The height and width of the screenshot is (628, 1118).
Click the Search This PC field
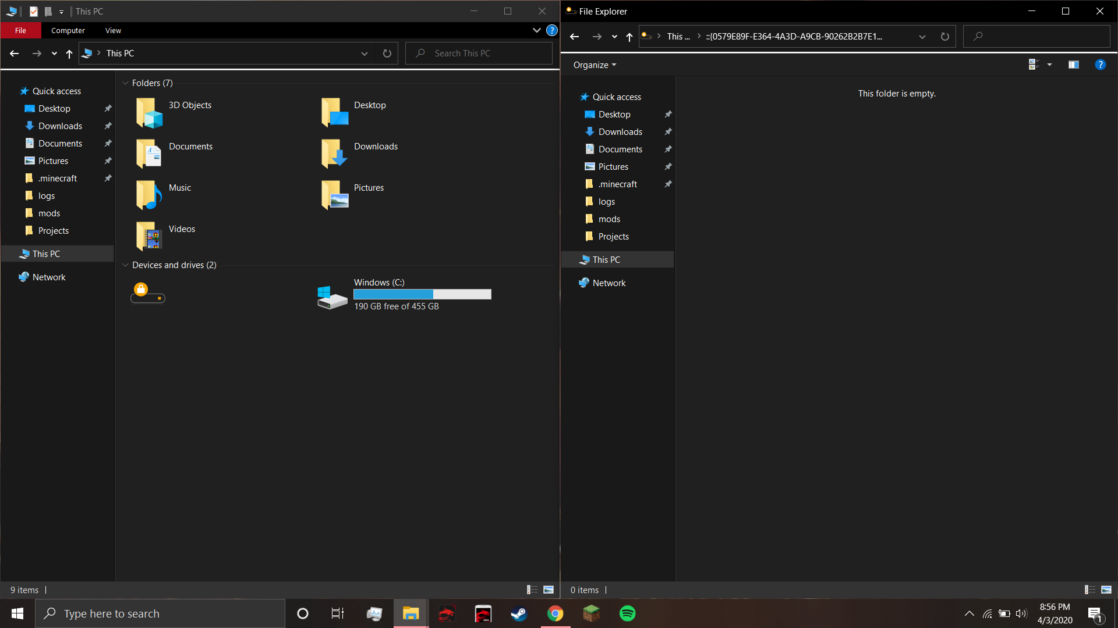click(479, 53)
